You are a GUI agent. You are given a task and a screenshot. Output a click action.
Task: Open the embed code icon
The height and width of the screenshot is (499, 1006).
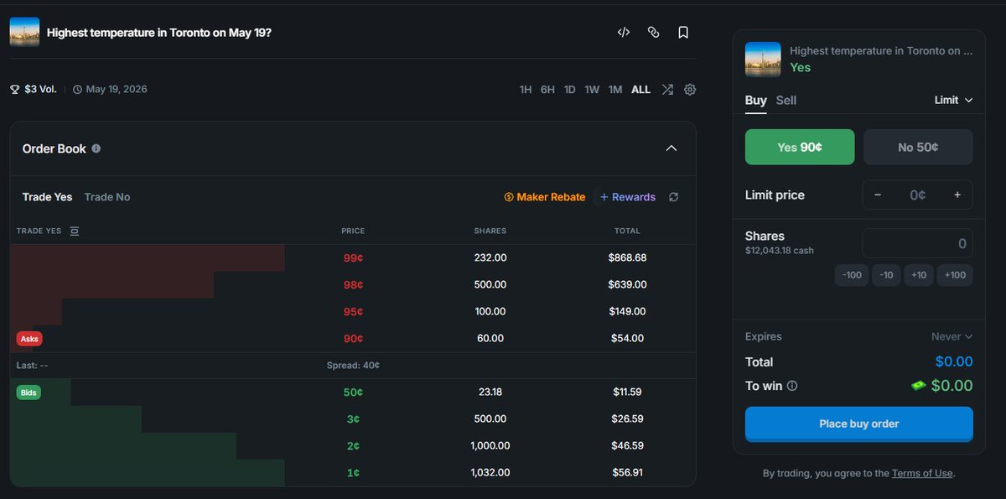[x=623, y=33]
